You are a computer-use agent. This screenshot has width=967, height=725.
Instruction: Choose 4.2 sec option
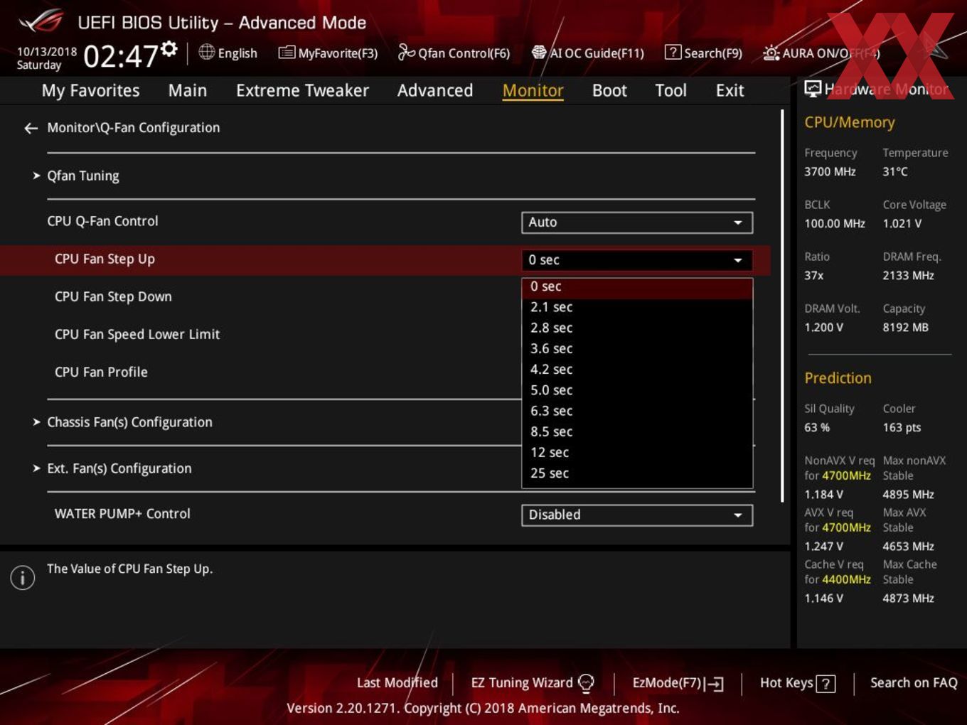click(637, 370)
